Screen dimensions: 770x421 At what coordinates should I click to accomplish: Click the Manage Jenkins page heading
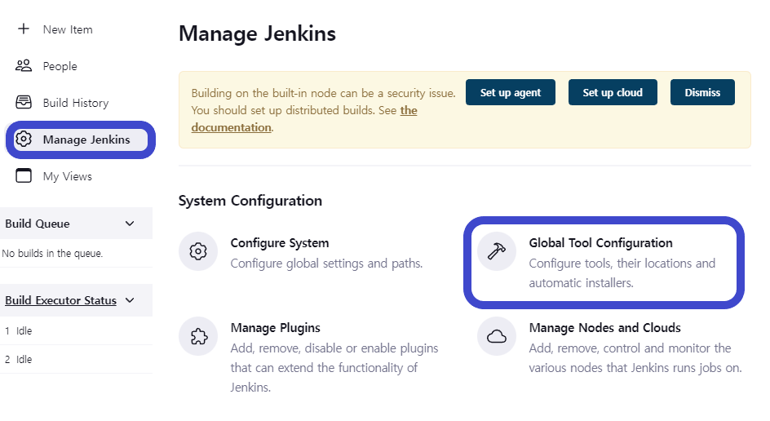tap(257, 33)
